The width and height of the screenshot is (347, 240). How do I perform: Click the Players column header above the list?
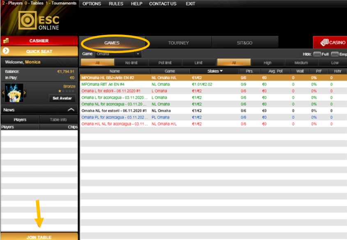20,127
